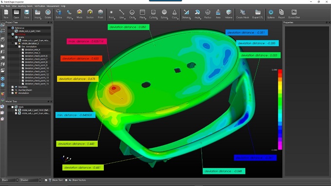Click the Radius measurement tool
This screenshot has height=186, width=331.
(208, 14)
